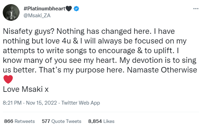Click 'Namaste Otherwise' in the tweet

pyautogui.click(x=162, y=70)
